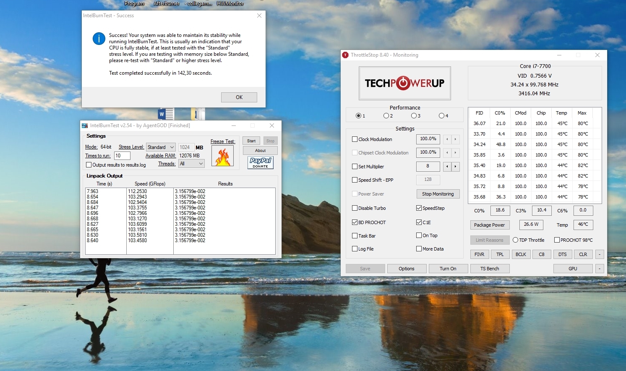Increase the Set Multiplier value
Screen dimensions: 626x371
455,167
